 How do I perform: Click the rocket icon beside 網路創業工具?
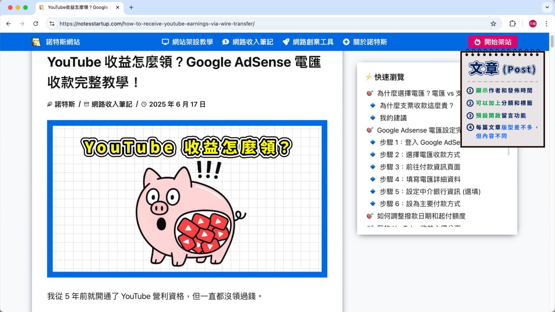click(286, 42)
